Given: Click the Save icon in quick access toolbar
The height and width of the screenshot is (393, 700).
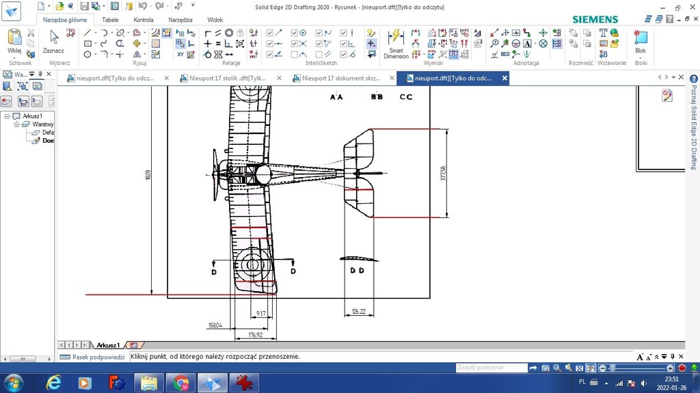Looking at the screenshot, I should (x=83, y=6).
